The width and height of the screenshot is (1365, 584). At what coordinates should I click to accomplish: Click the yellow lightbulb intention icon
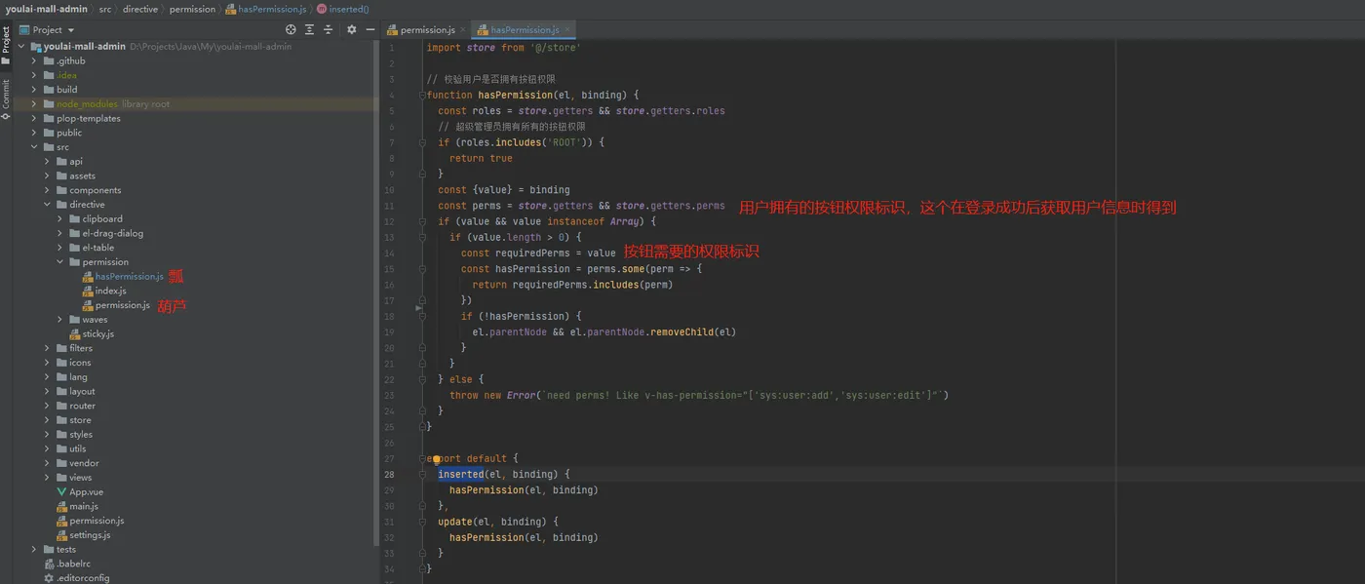pyautogui.click(x=436, y=458)
